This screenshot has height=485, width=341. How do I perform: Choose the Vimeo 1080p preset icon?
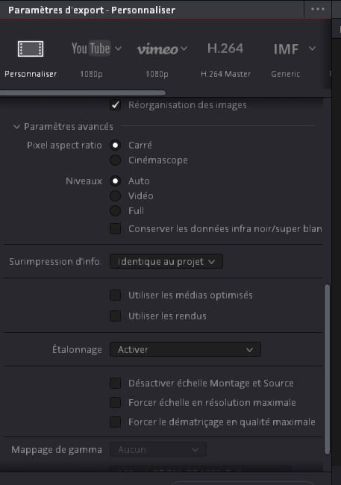[157, 48]
